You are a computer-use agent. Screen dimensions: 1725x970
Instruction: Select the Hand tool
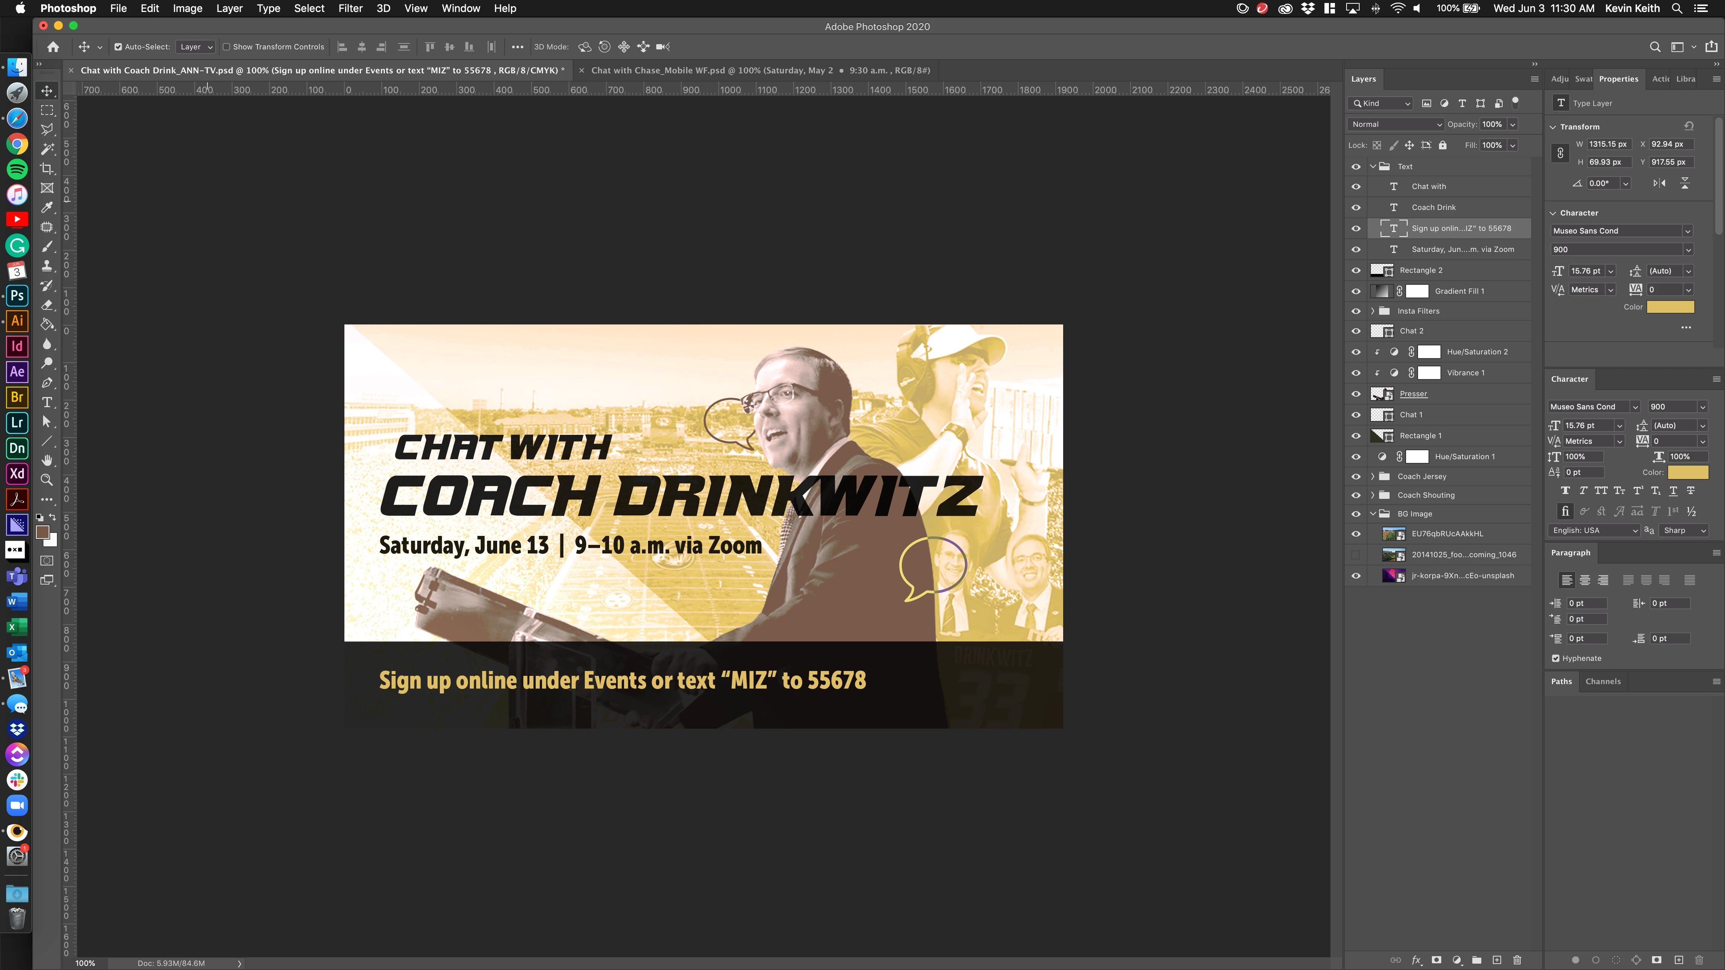(47, 460)
